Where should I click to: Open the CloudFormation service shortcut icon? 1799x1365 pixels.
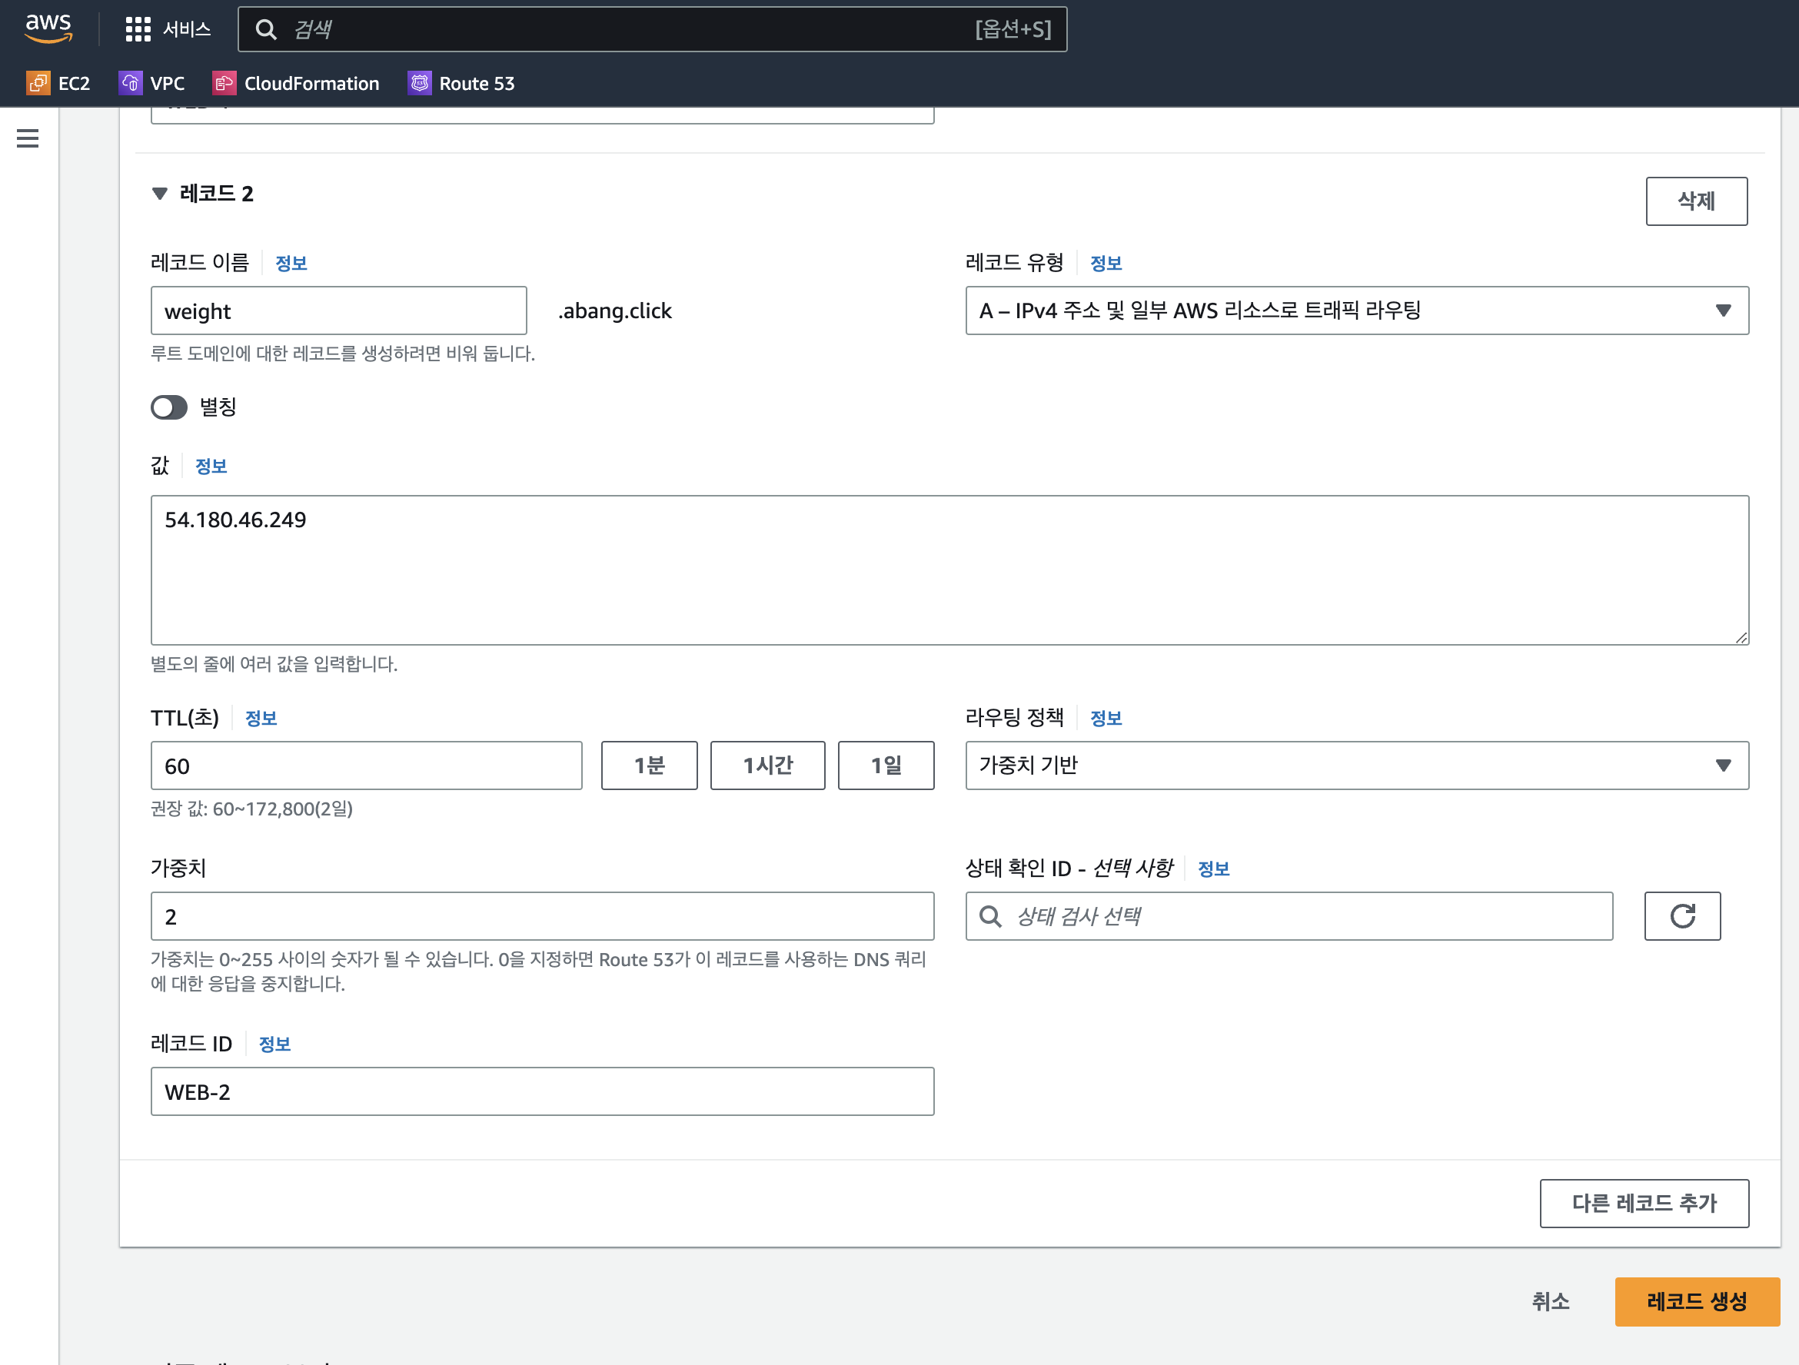[x=224, y=83]
